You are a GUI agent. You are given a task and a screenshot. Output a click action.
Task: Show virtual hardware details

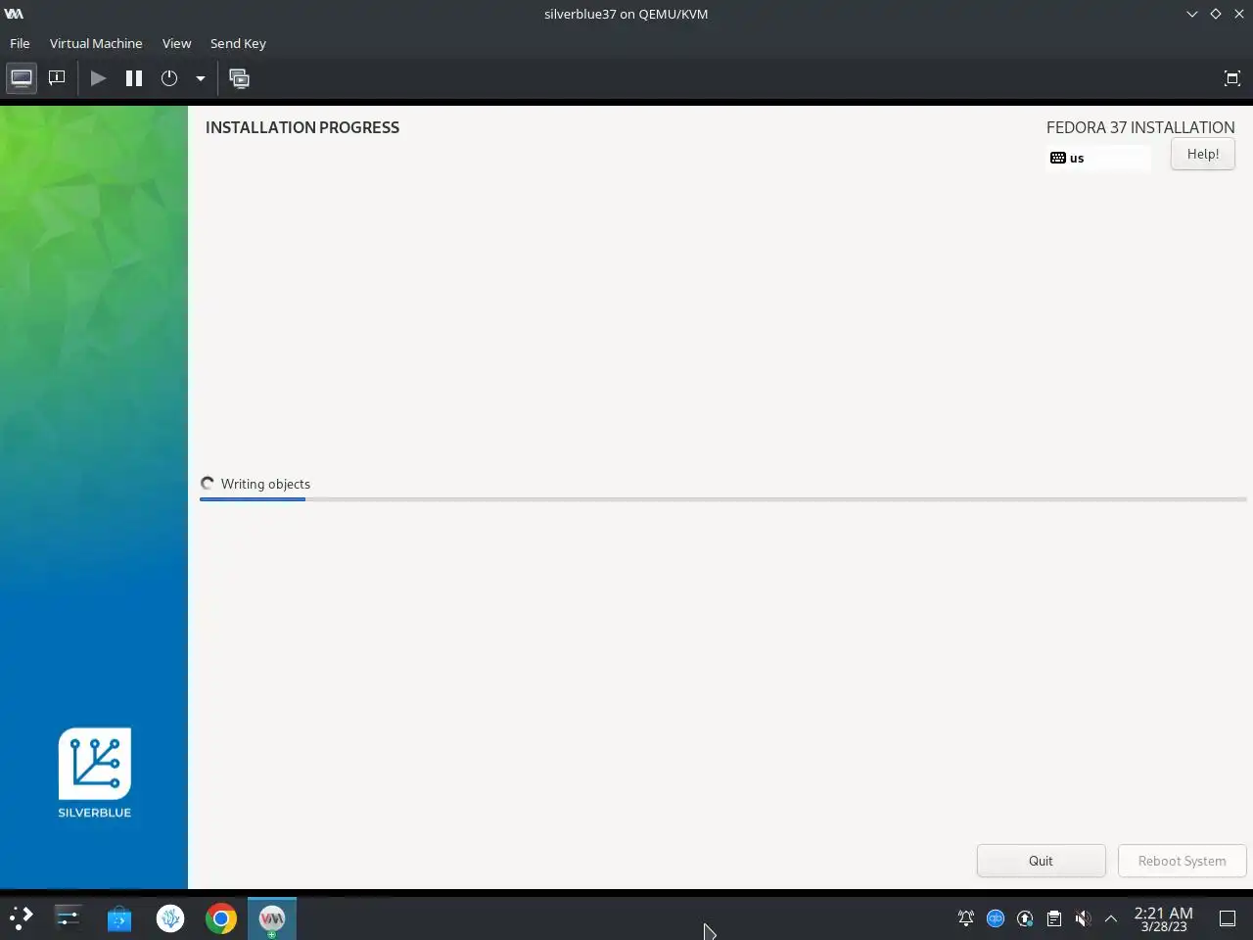point(57,78)
